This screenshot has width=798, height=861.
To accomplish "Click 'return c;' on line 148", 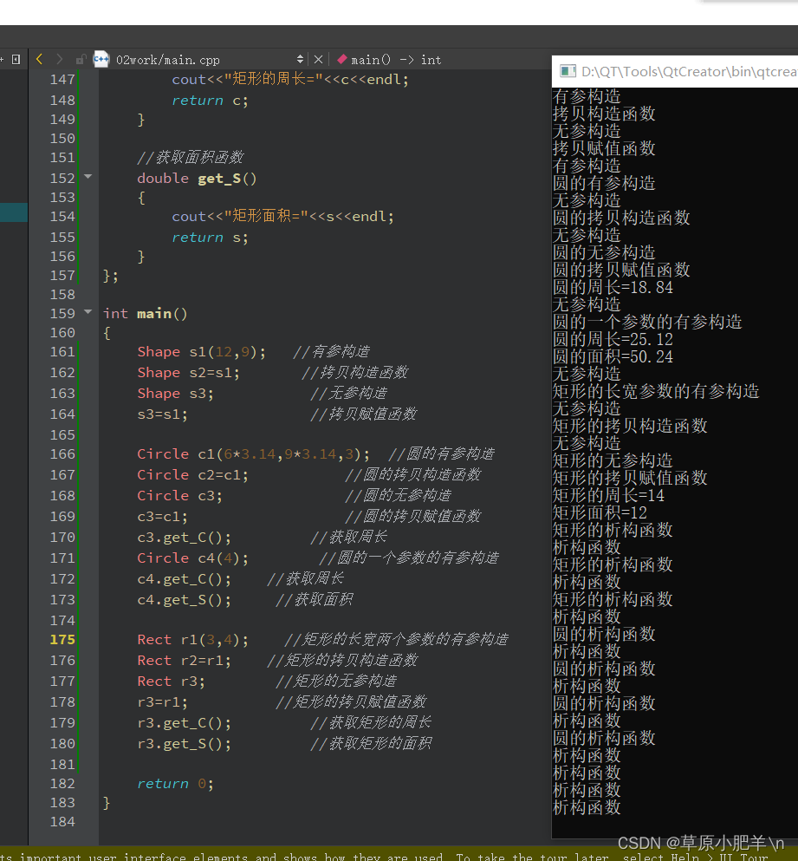I will click(x=210, y=101).
